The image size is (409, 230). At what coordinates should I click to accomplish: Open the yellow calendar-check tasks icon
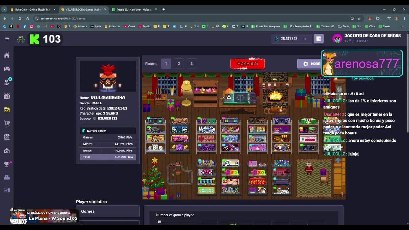point(7,110)
